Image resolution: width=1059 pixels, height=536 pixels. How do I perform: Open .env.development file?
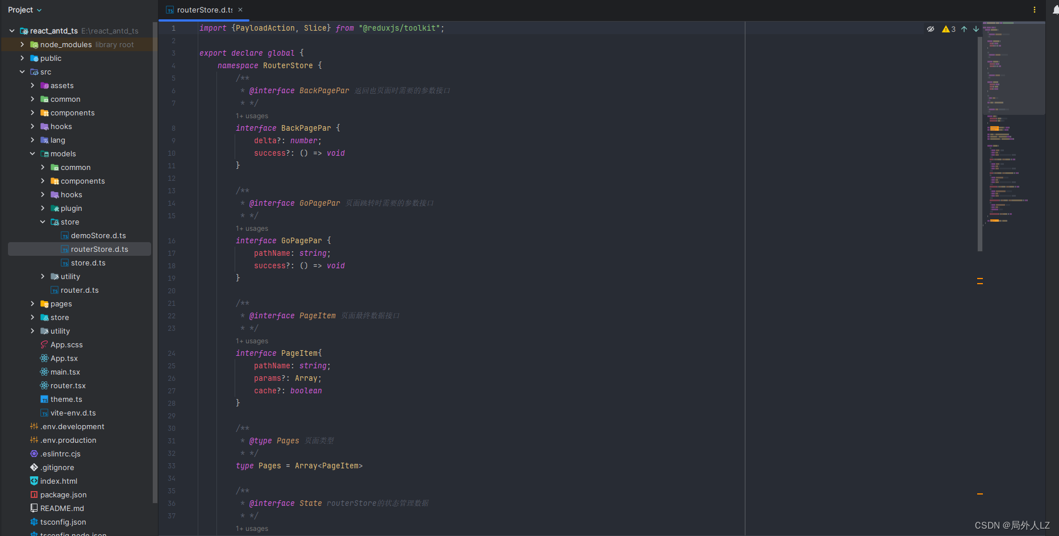72,426
